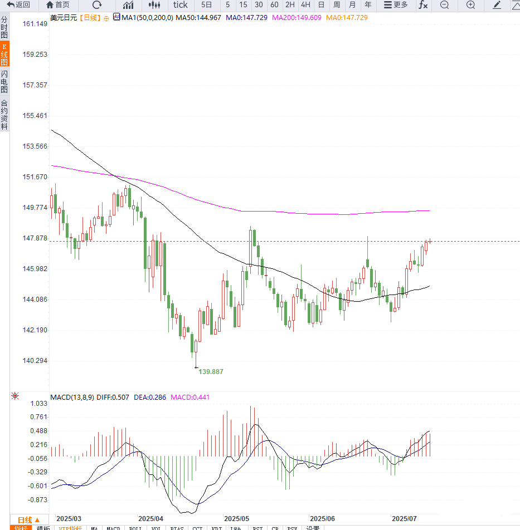Screen dimensions: 520x530
Task: Open the KDJ indicator tab at bottom
Action: pos(216,528)
